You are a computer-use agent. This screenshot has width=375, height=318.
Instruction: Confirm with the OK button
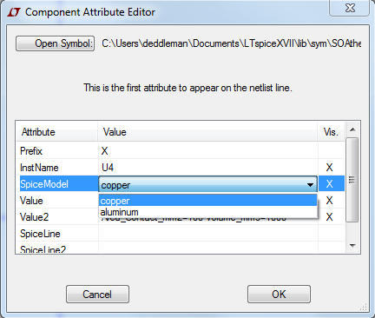point(279,295)
